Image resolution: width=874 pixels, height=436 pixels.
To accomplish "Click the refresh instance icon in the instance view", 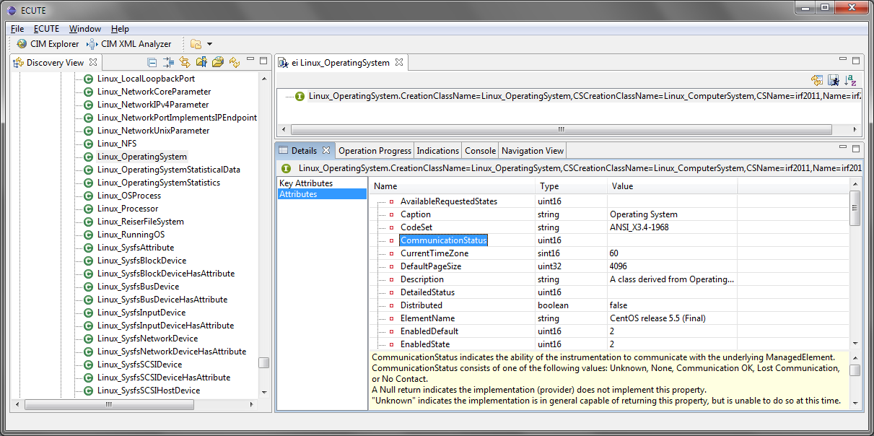I will (x=817, y=80).
